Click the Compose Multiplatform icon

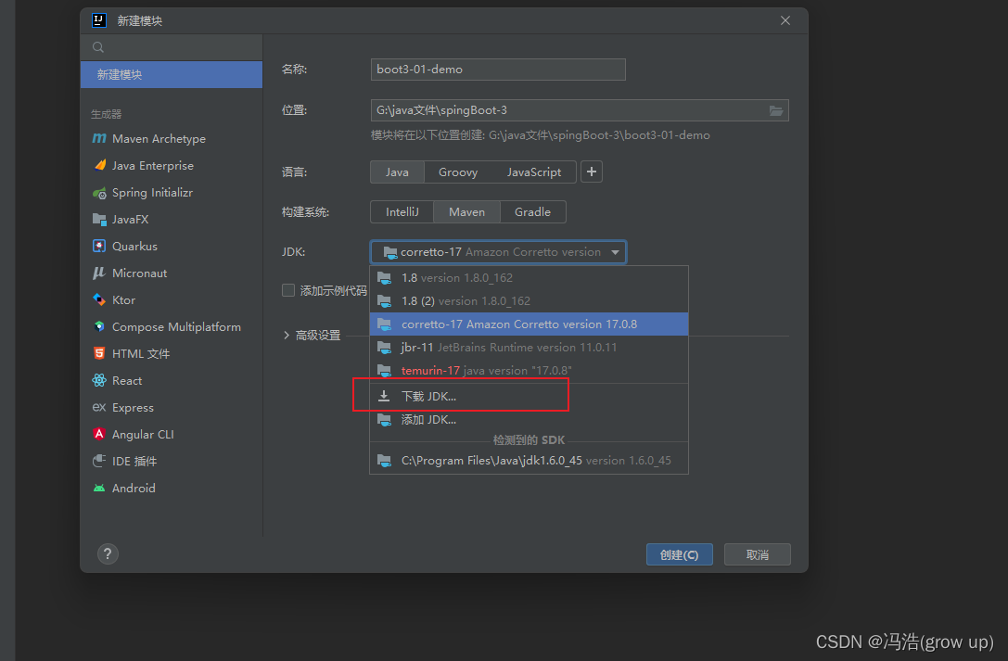pos(99,327)
